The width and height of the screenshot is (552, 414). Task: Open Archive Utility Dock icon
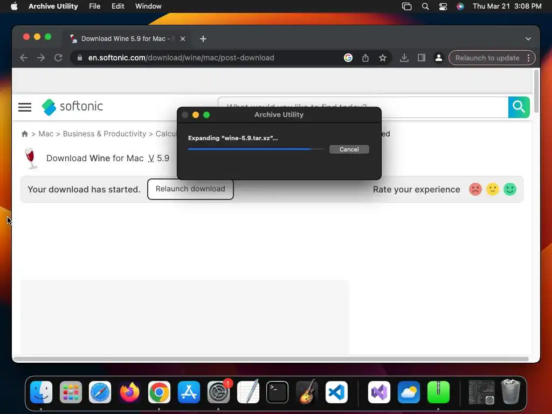[438, 392]
